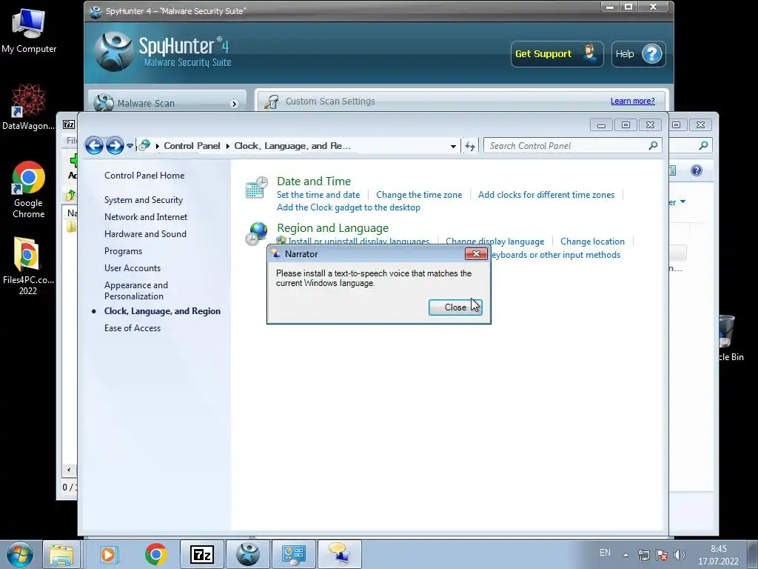Open Learn more? link in SpyHunter
The image size is (758, 569).
tap(632, 101)
